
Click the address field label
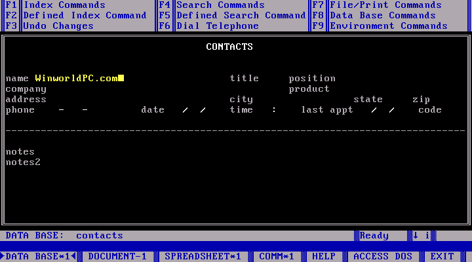click(26, 100)
